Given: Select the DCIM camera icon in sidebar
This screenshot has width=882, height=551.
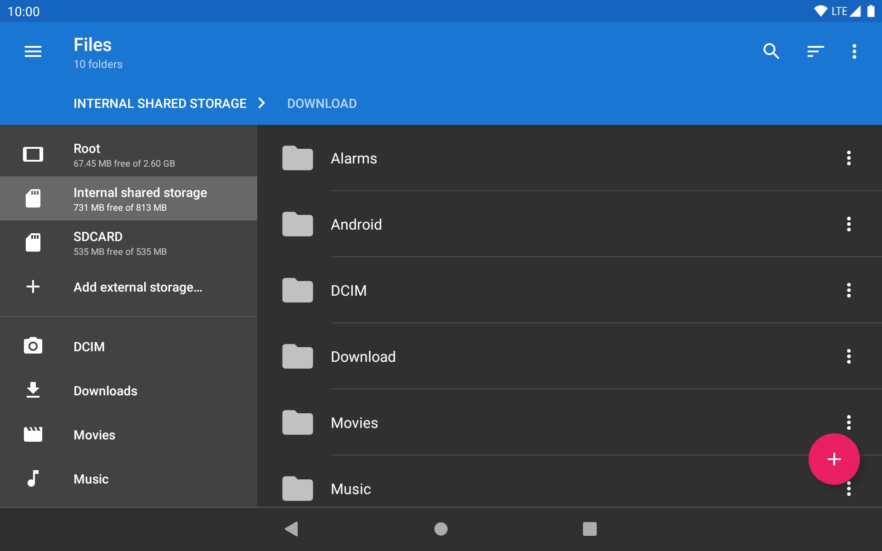Looking at the screenshot, I should tap(33, 346).
